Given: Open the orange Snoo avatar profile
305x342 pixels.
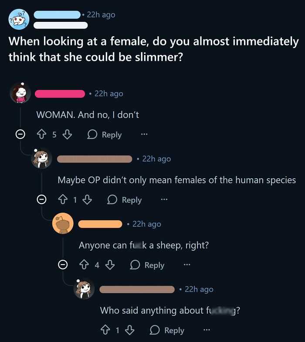Looking at the screenshot, I should pyautogui.click(x=63, y=224).
